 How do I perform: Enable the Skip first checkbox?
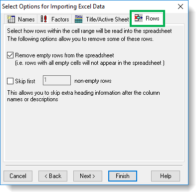pyautogui.click(x=10, y=81)
